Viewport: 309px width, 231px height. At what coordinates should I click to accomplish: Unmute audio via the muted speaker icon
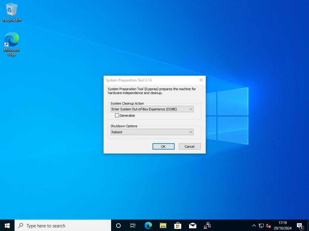268,225
